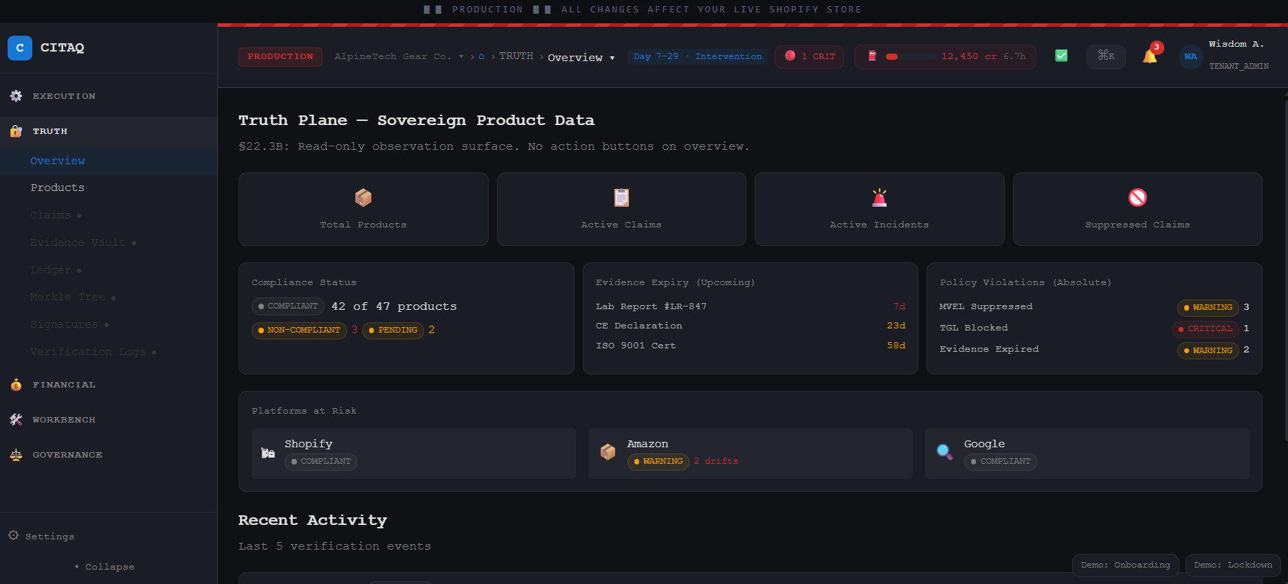The width and height of the screenshot is (1288, 584).
Task: Open Signatures in the sidebar
Action: coord(109,324)
